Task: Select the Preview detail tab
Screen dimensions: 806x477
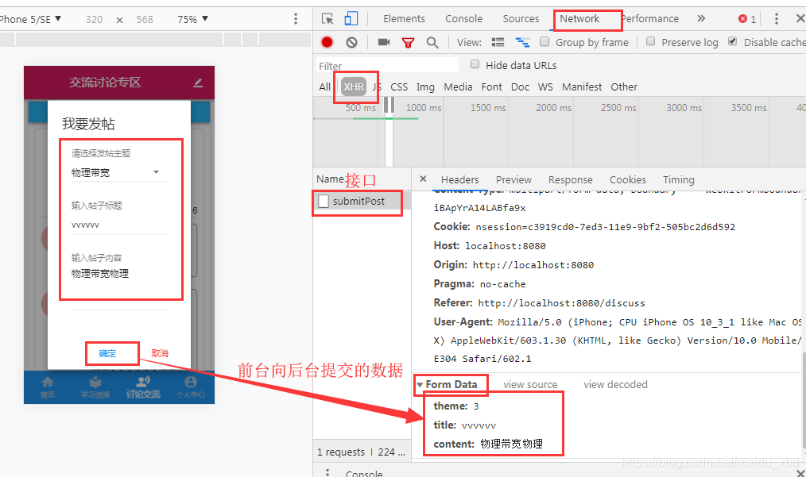Action: 513,179
